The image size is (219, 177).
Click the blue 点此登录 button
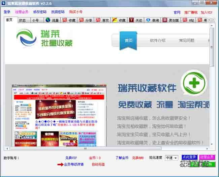pos(189,157)
